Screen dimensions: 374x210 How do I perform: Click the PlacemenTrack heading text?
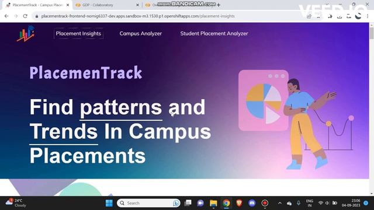coord(86,73)
